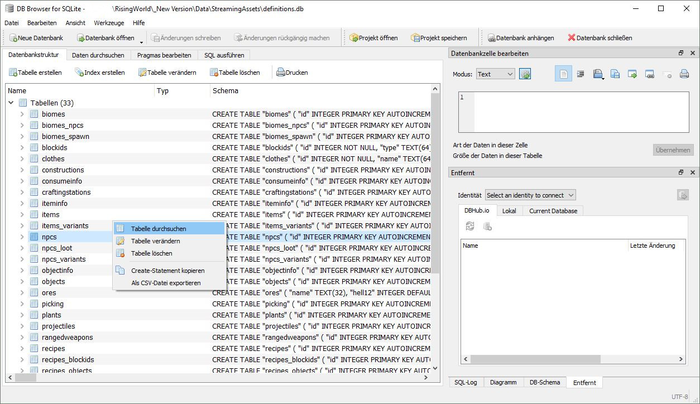
Task: Click Datenbank schließen in toolbar
Action: [x=600, y=38]
